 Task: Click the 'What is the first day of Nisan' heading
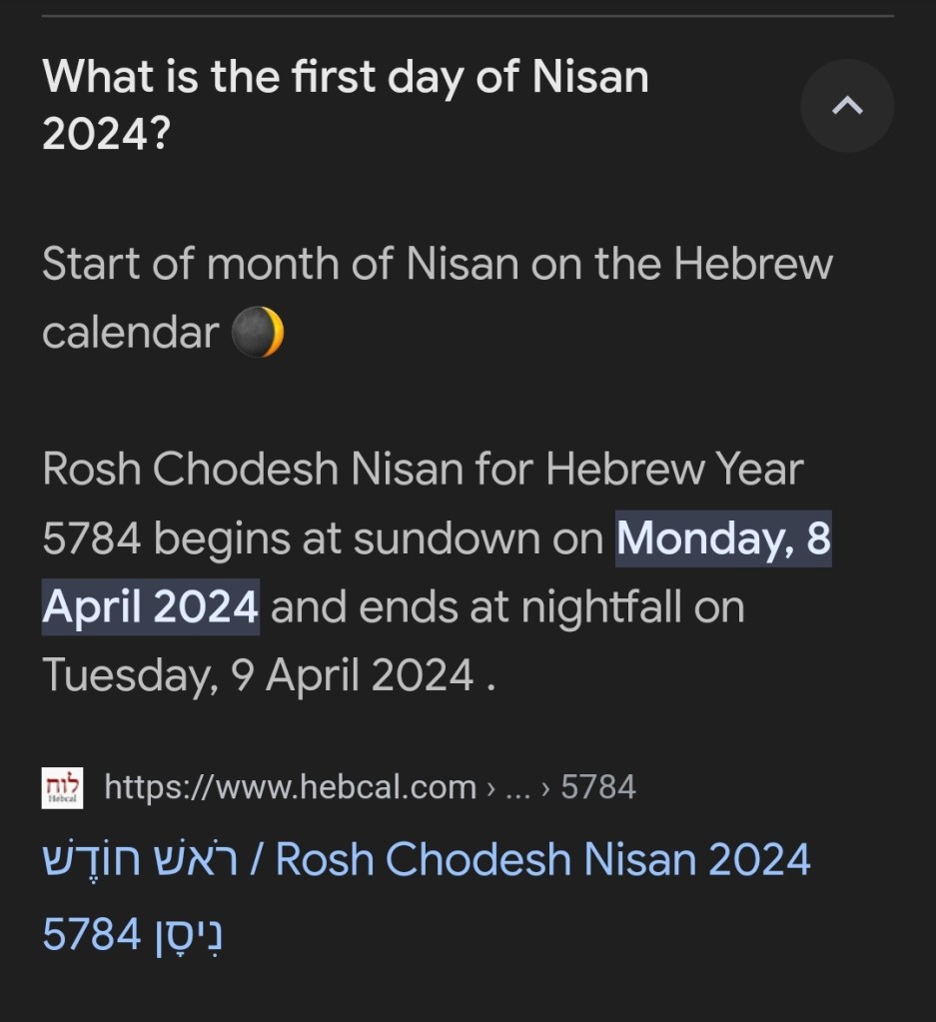pos(346,78)
